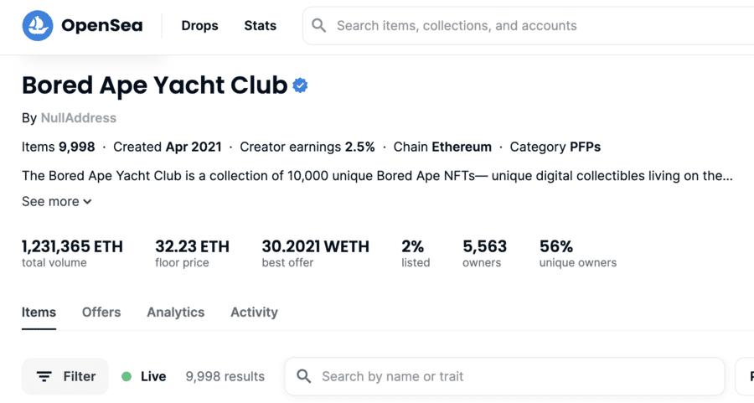Click the magnifier icon in trait search
Viewport: 754px width, 403px height.
click(x=304, y=376)
